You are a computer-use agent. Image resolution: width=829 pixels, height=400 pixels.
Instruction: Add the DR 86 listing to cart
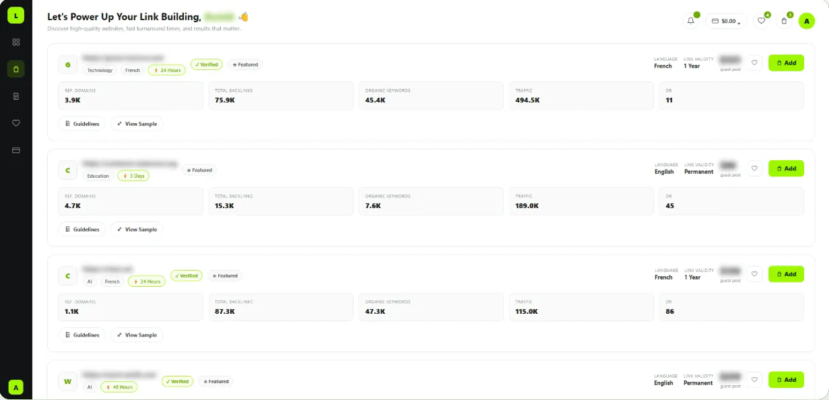click(786, 274)
